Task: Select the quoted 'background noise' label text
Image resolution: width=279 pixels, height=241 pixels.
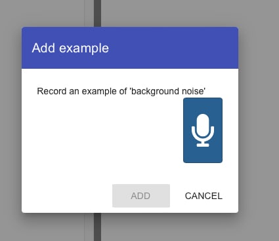Action: [167, 91]
